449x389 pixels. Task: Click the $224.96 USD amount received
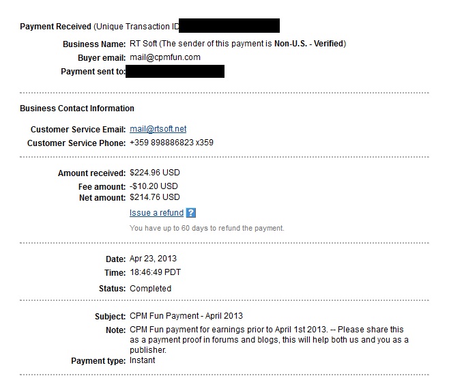point(155,173)
